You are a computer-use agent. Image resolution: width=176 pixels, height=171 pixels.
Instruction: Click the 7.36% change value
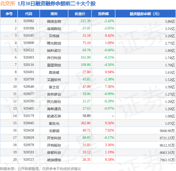pyautogui.click(x=109, y=87)
